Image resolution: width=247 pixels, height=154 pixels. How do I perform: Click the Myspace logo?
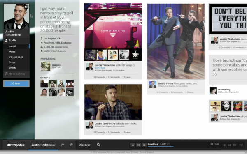(x=16, y=145)
